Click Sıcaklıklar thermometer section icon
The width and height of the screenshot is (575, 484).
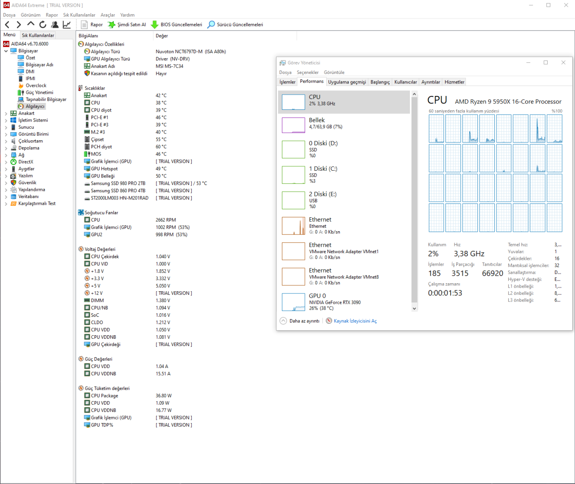click(x=81, y=88)
